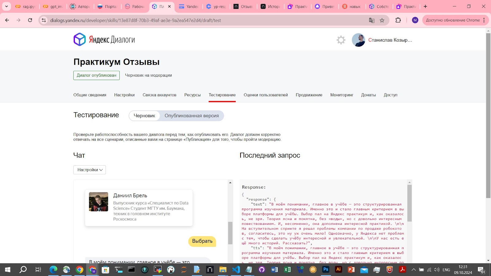The height and width of the screenshot is (276, 491).
Task: Open Microsoft Word from taskbar
Action: pos(275,270)
